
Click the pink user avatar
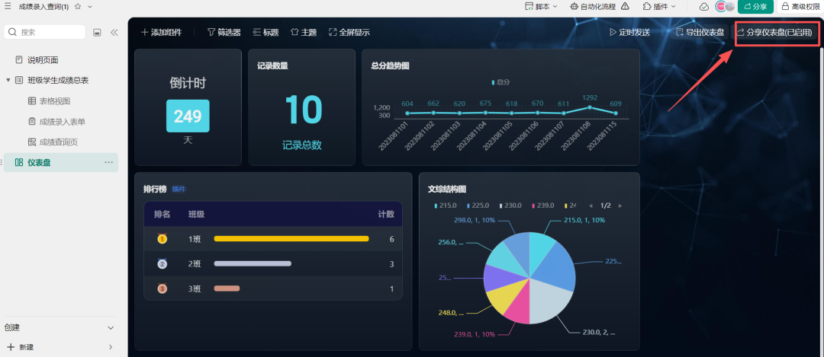(x=720, y=7)
